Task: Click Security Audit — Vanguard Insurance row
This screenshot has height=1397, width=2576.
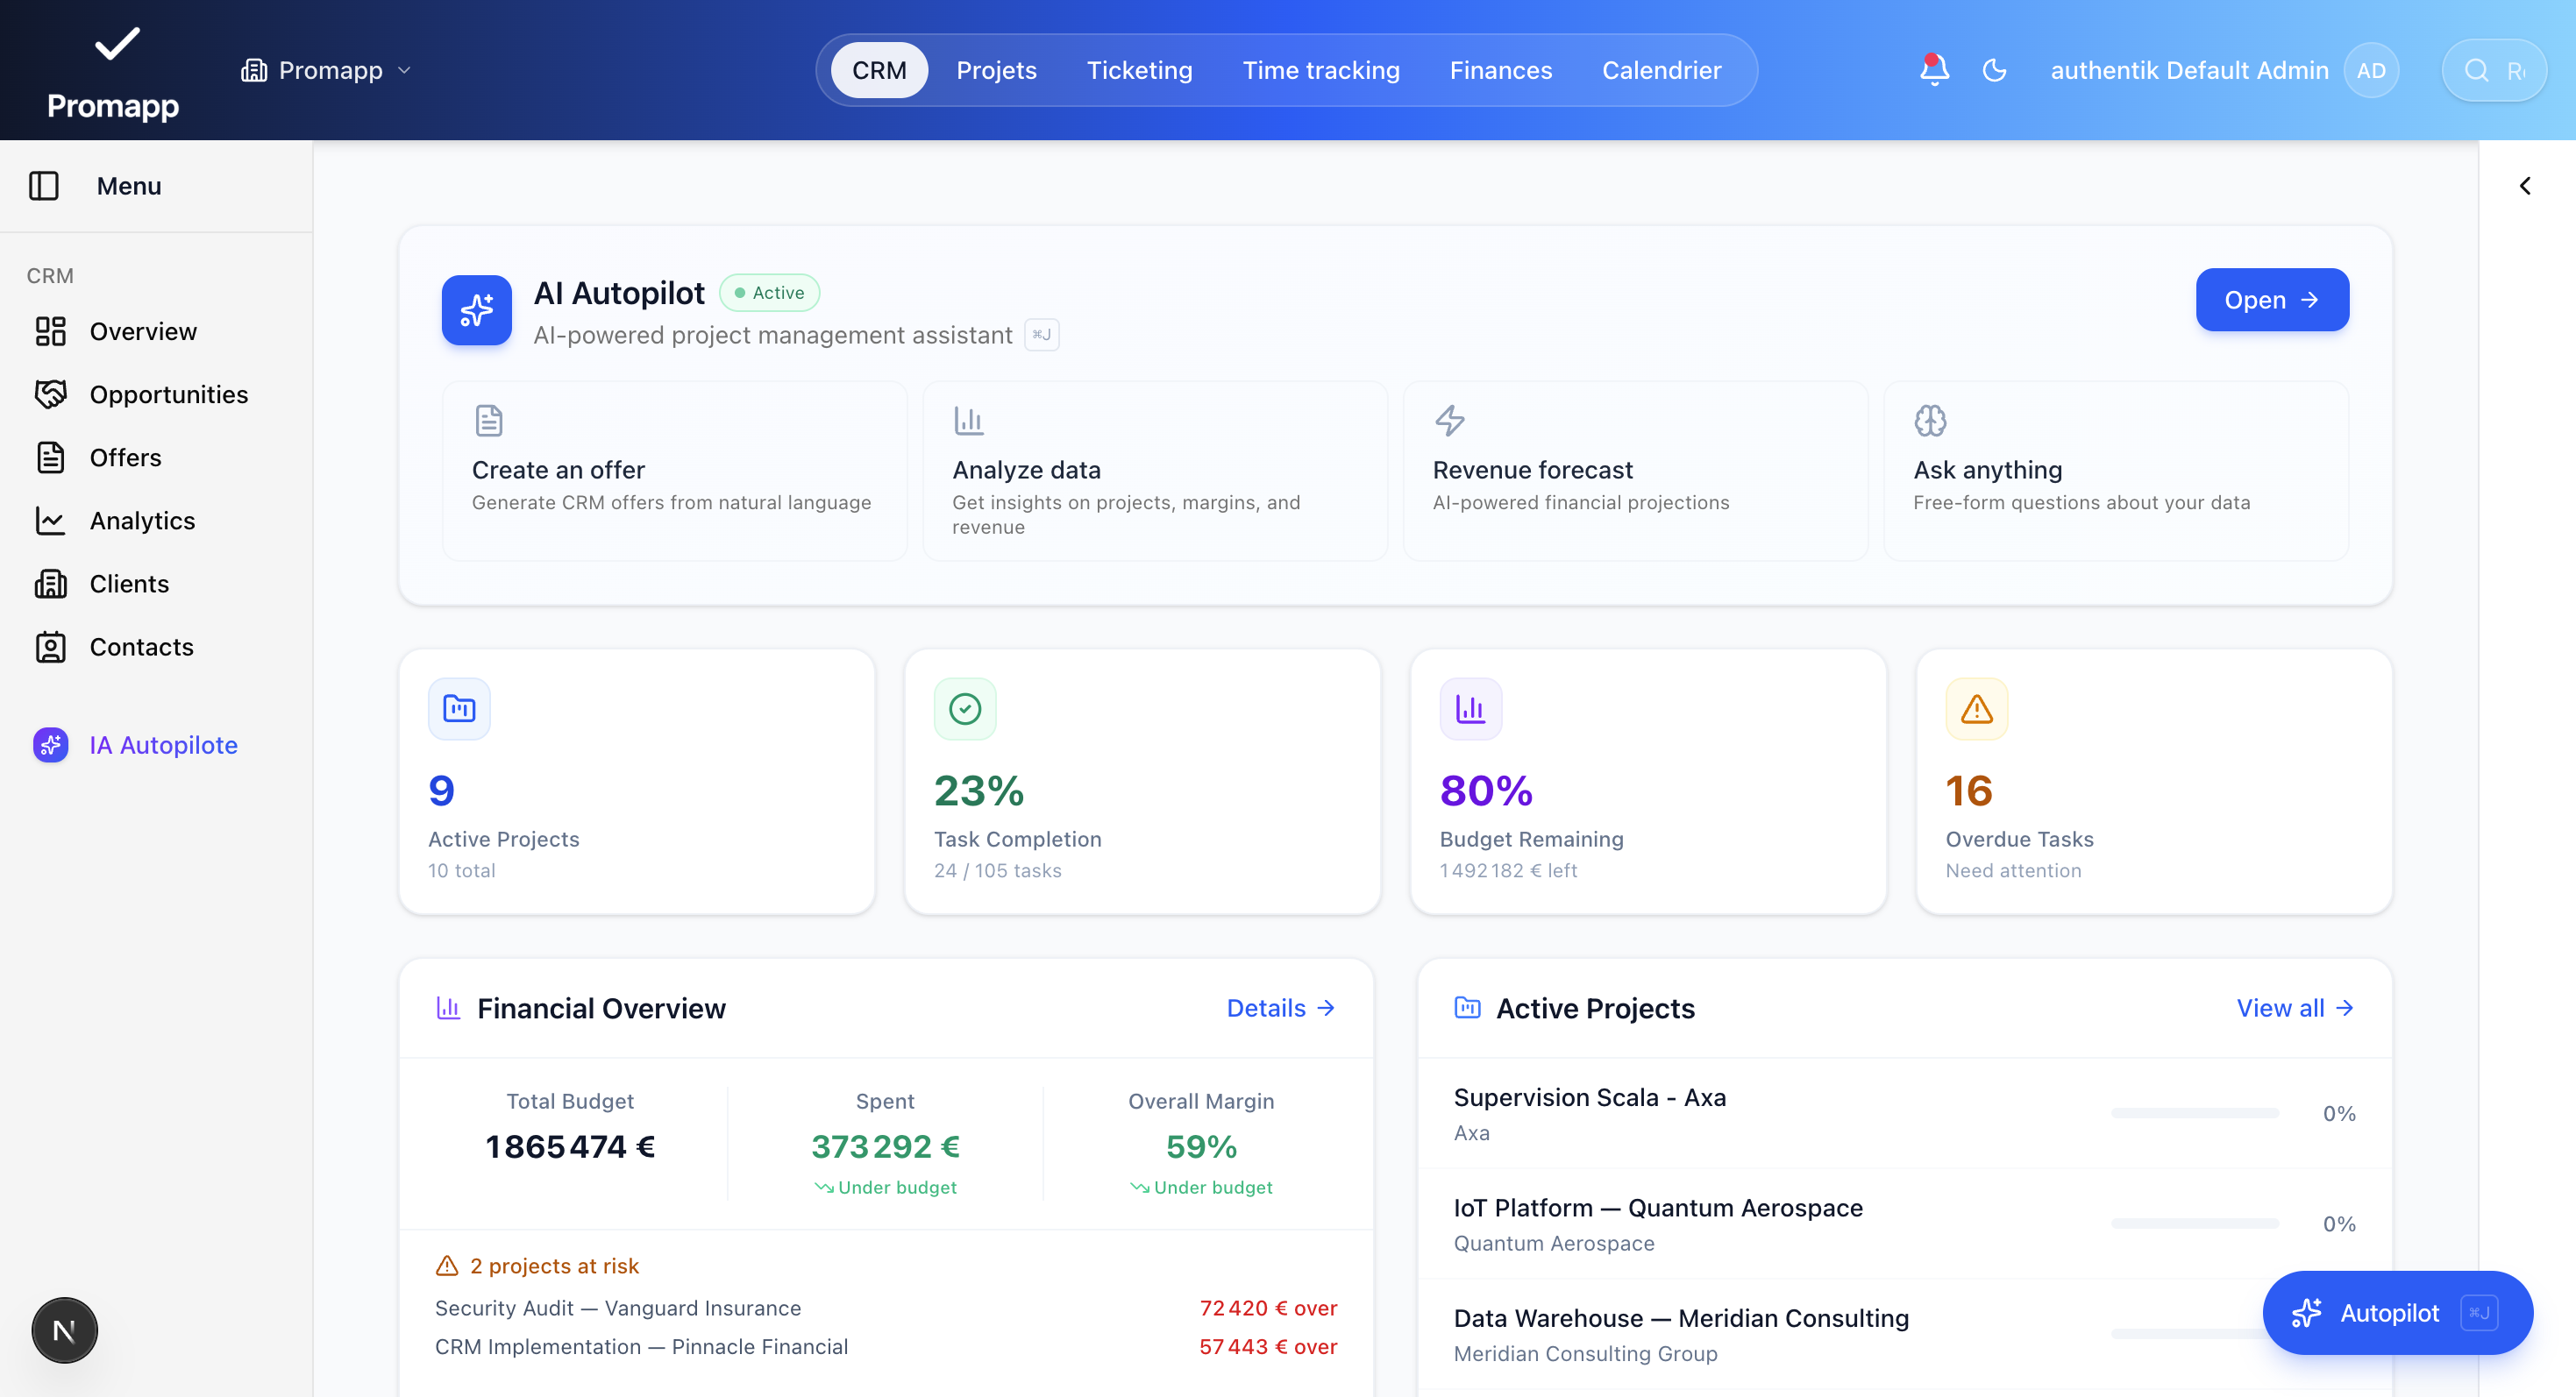Action: click(x=885, y=1308)
